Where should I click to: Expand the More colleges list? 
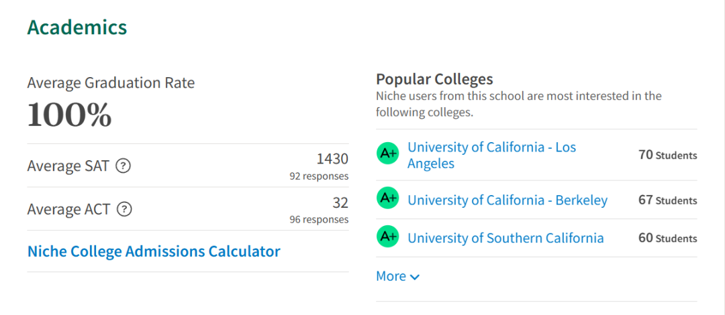click(397, 276)
